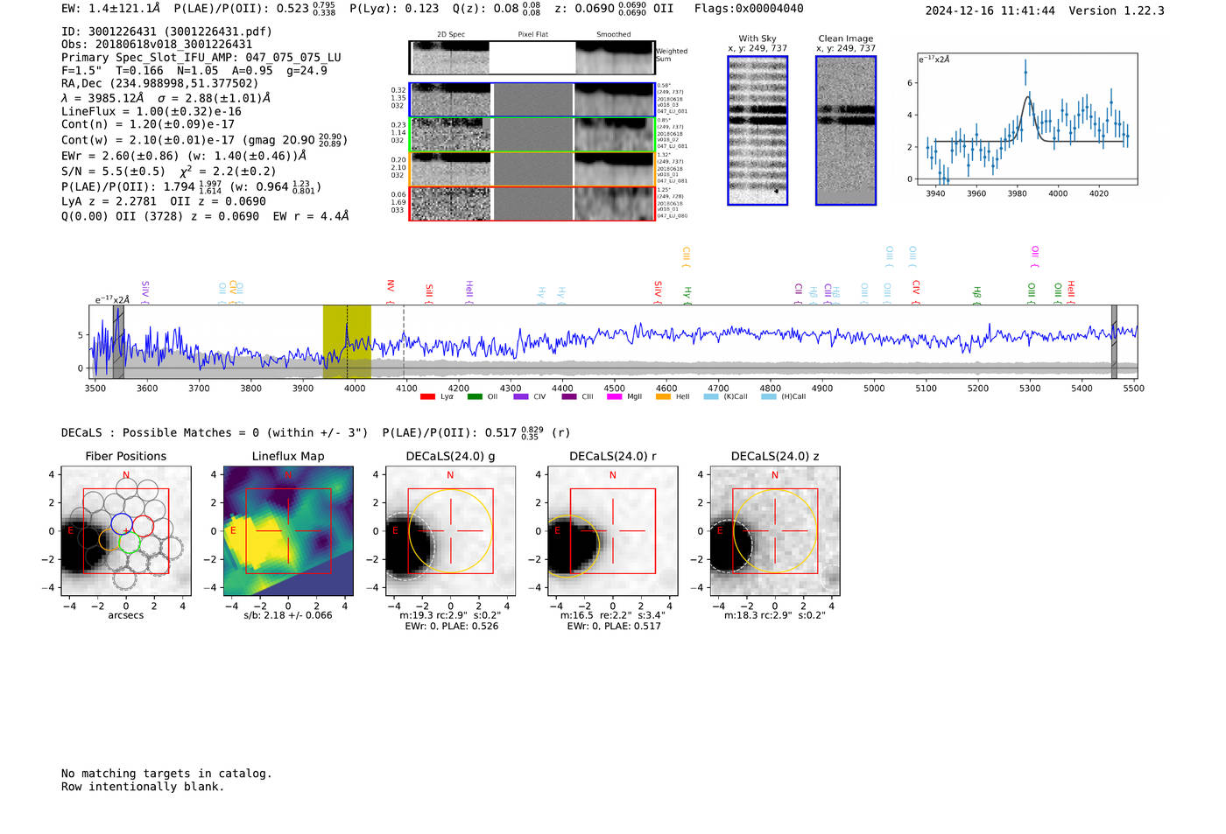Click the LineFlux = 1.00(±0.32)e-16 value
Screen dimensions: 1226x834
(151, 112)
